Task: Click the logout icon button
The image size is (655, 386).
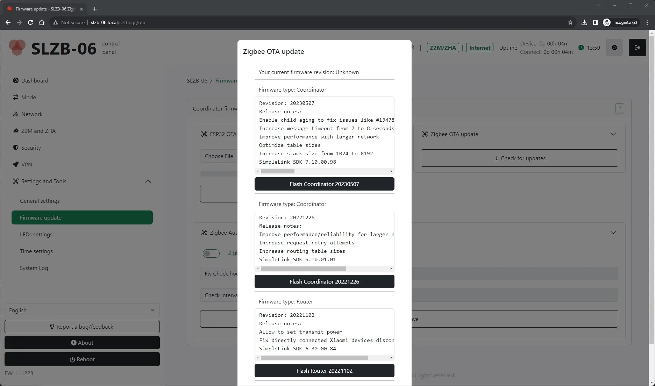Action: (x=637, y=48)
